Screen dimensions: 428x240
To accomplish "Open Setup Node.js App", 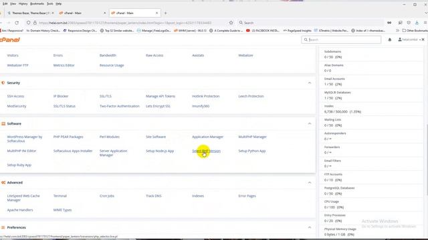I will (x=160, y=151).
